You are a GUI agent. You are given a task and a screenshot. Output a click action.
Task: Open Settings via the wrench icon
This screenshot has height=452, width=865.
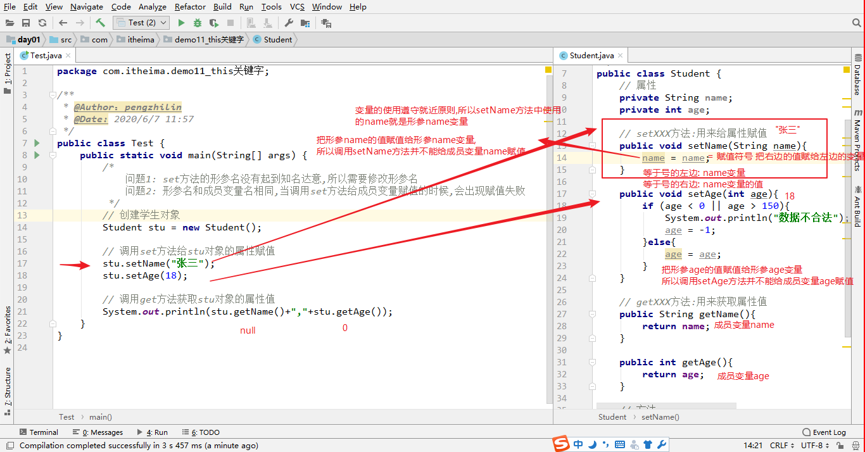[289, 23]
